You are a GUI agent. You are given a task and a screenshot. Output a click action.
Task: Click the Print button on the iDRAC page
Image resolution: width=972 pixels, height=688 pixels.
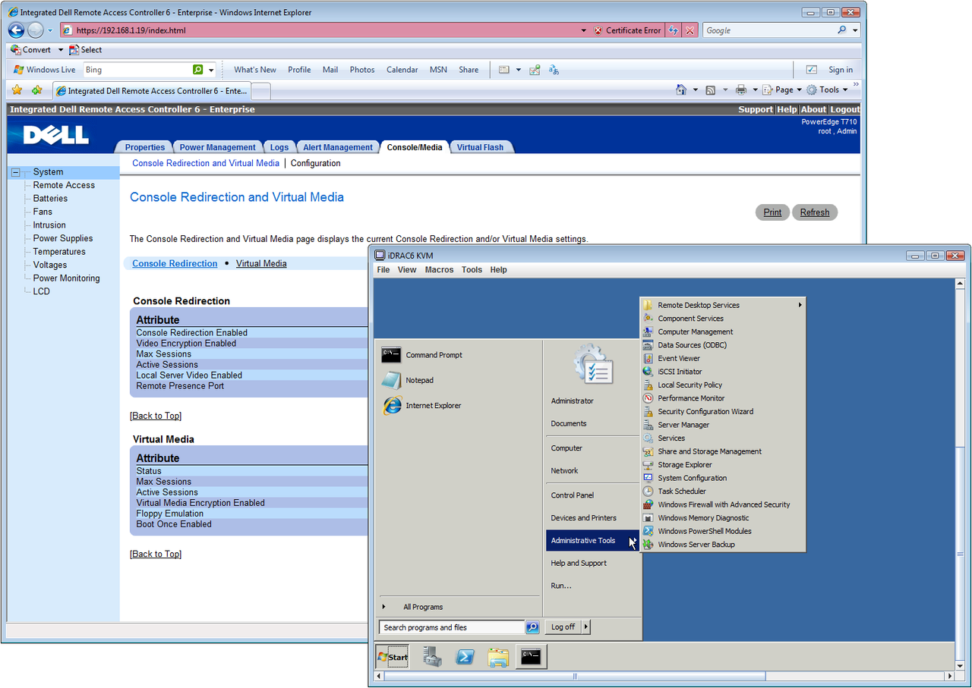[x=772, y=212]
